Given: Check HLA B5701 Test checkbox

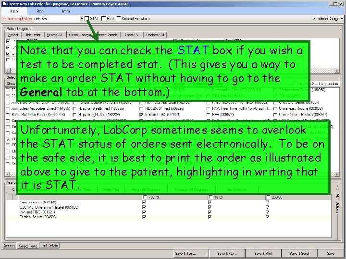Looking at the screenshot, I should coord(141,108).
